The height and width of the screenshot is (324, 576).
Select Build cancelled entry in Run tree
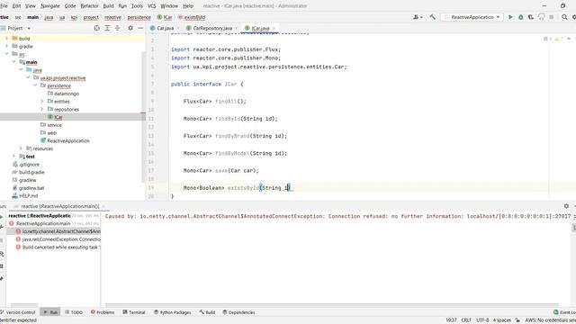(x=58, y=247)
